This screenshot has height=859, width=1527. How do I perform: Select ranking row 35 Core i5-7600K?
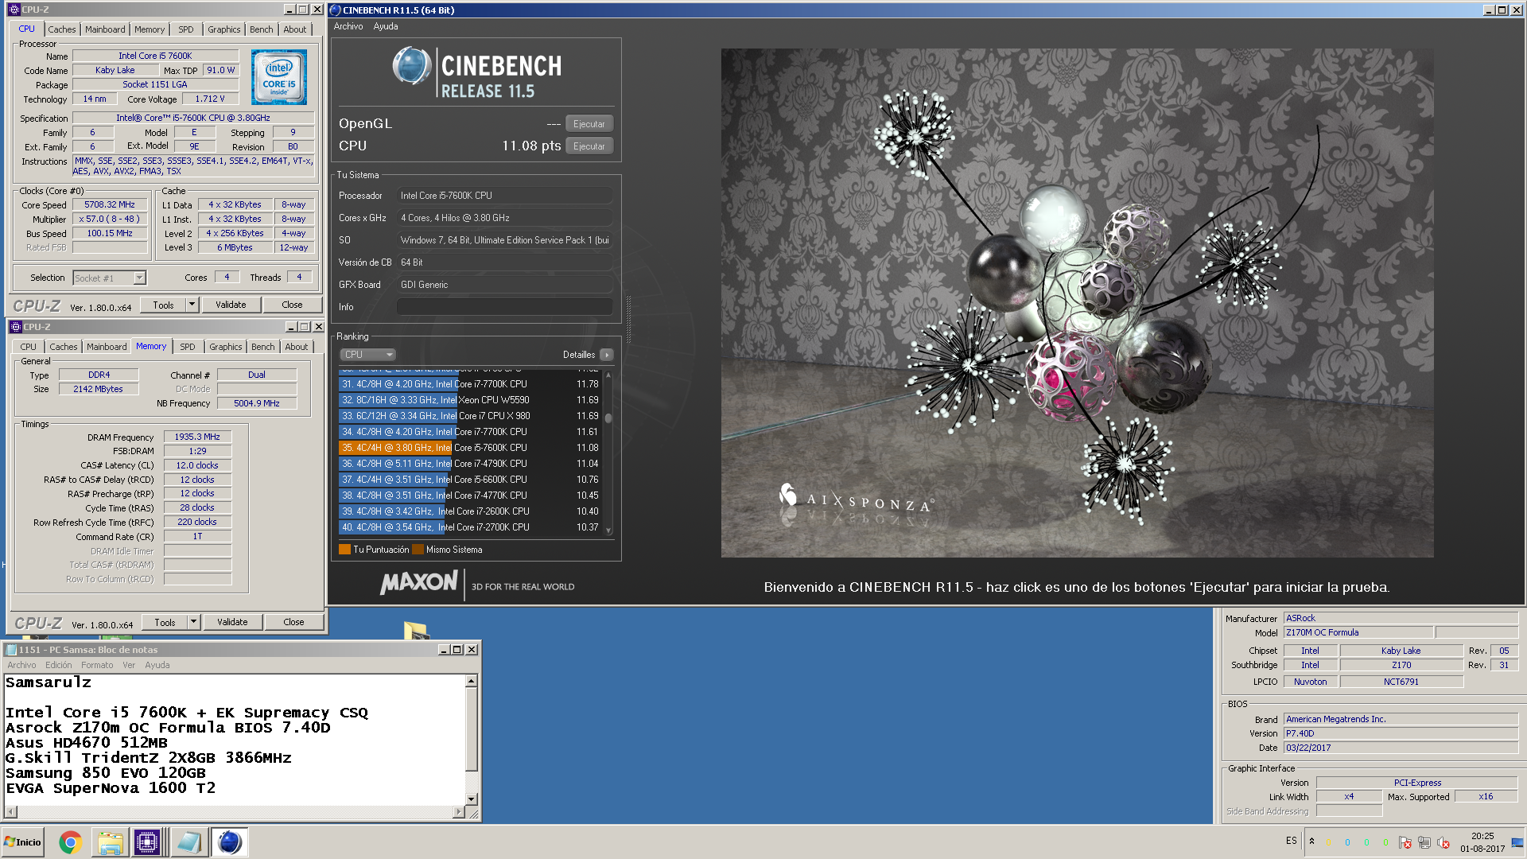point(469,448)
